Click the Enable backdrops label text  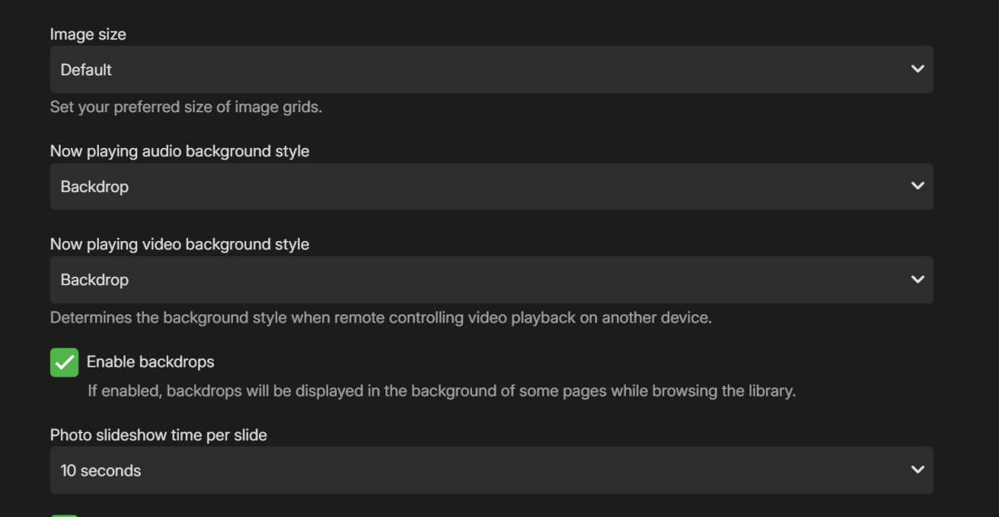click(151, 362)
